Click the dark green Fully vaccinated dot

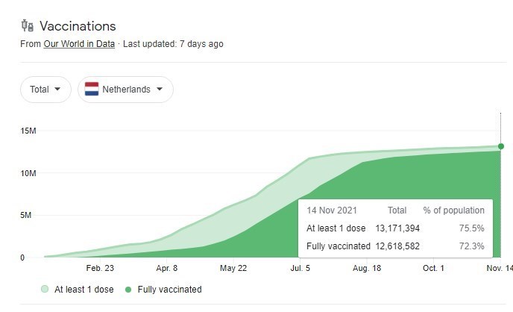[129, 290]
